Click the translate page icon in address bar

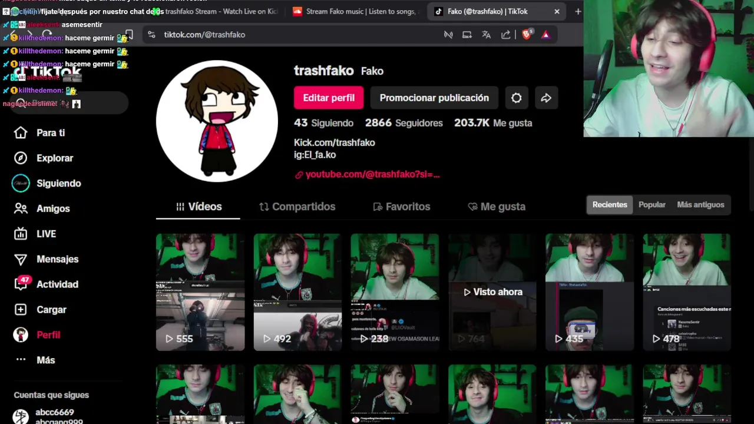coord(487,35)
